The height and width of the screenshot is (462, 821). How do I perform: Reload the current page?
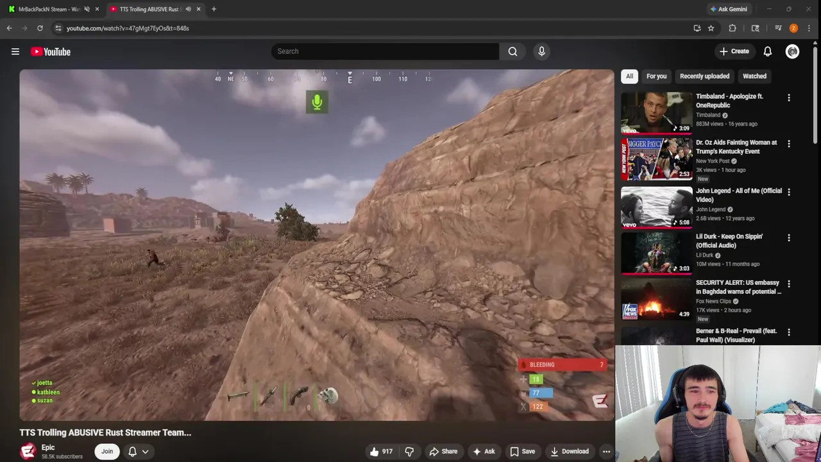[40, 28]
